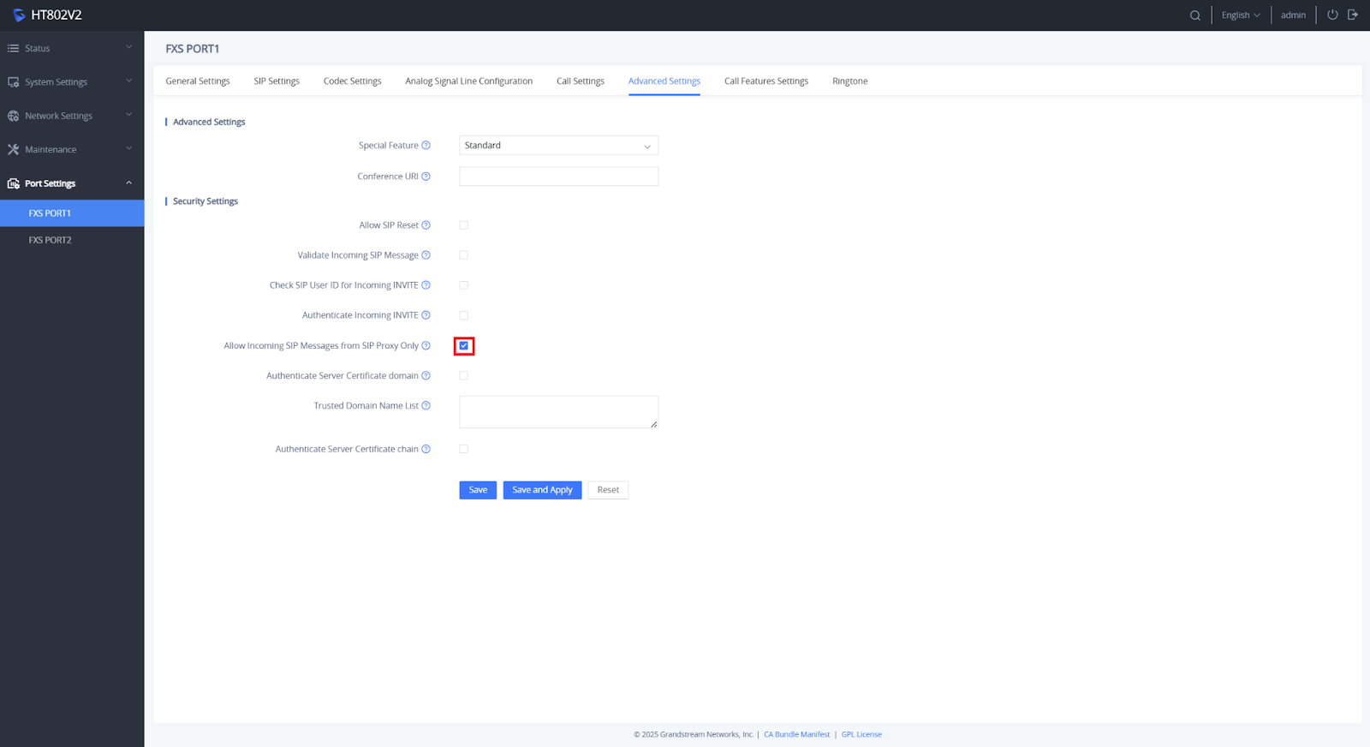This screenshot has height=747, width=1370.
Task: Enable Allow SIP Reset checkbox
Action: 463,225
